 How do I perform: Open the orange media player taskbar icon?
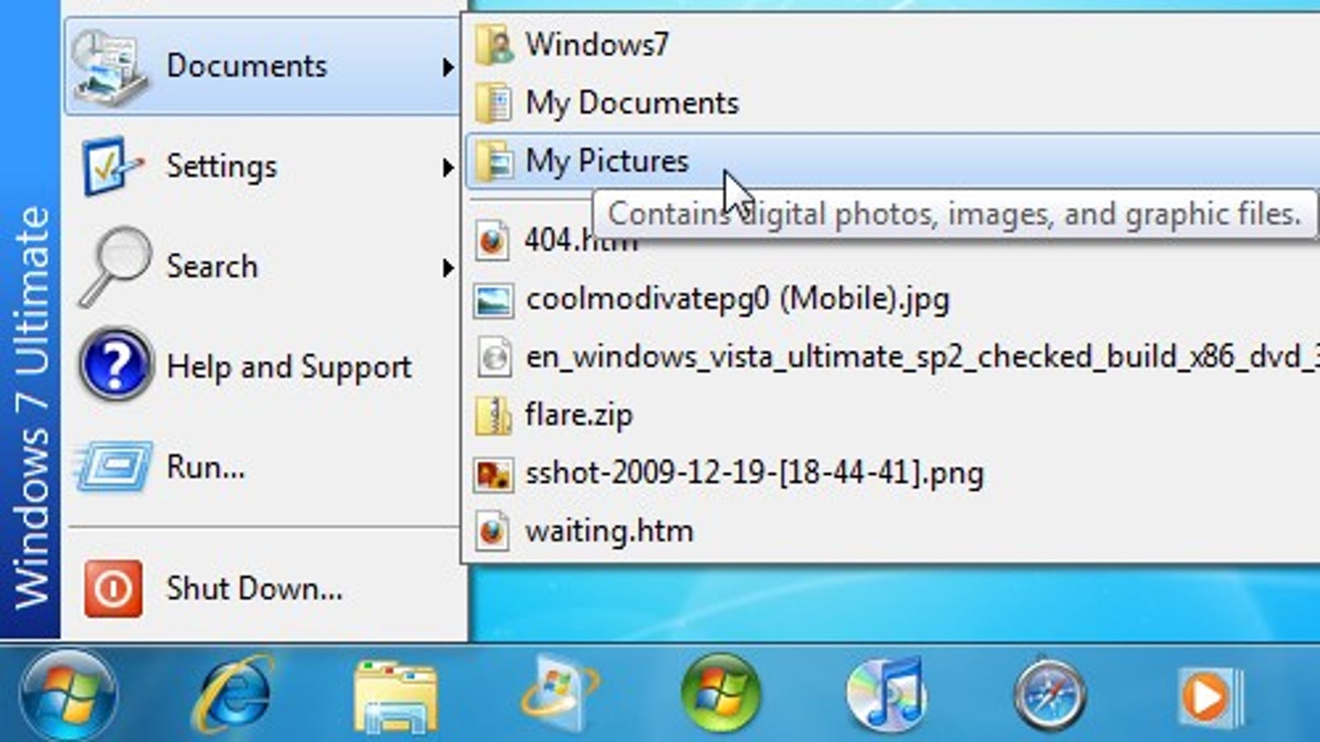coord(1209,697)
